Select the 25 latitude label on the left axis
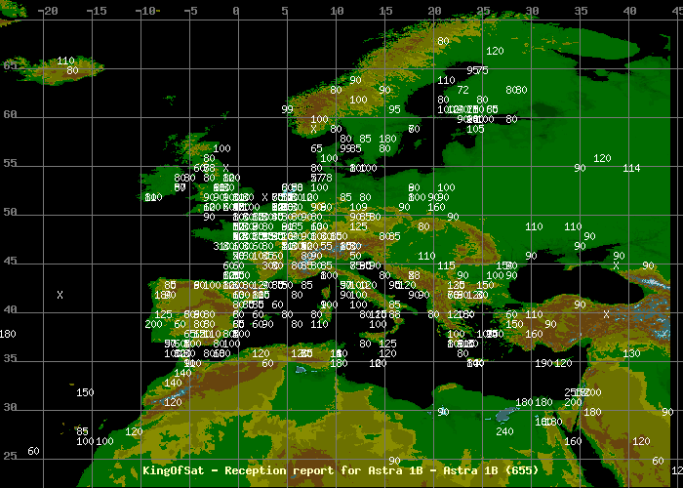 click(x=10, y=456)
